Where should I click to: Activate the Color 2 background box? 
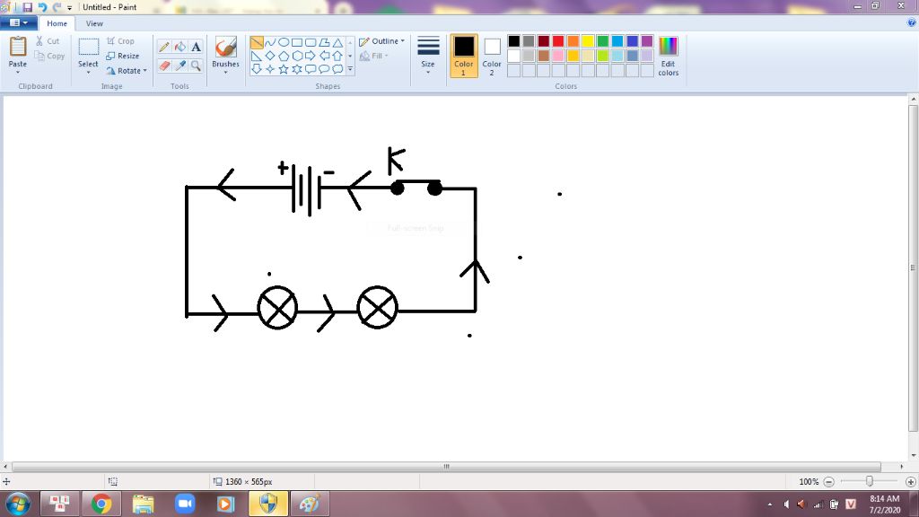coord(492,56)
